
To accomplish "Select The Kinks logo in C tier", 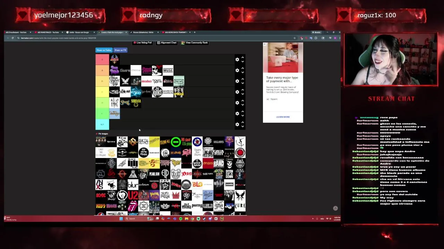I will [157, 92].
